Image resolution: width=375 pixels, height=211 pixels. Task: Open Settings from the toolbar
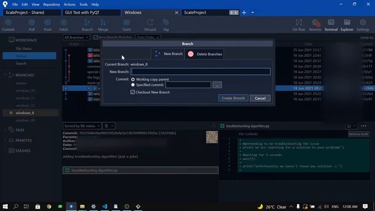pos(363,25)
